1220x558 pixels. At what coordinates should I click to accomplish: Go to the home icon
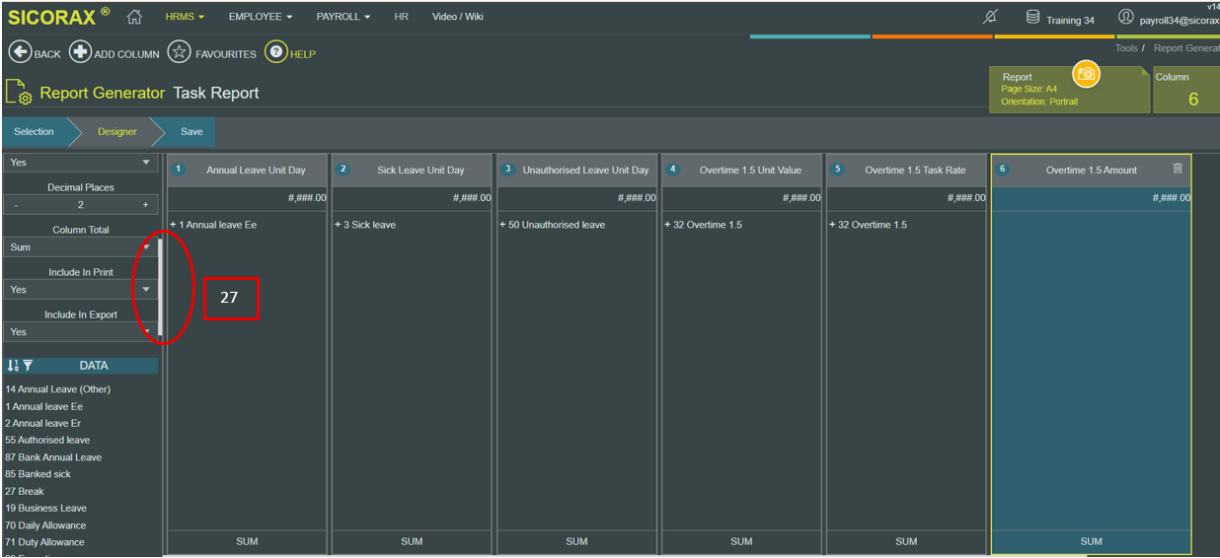[135, 17]
